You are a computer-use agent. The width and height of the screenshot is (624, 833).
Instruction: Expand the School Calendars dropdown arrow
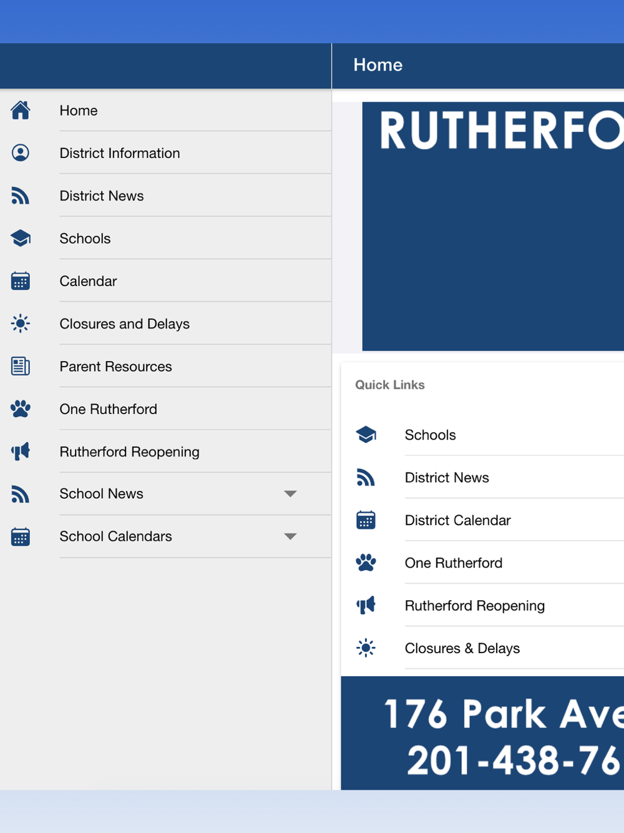click(x=290, y=536)
